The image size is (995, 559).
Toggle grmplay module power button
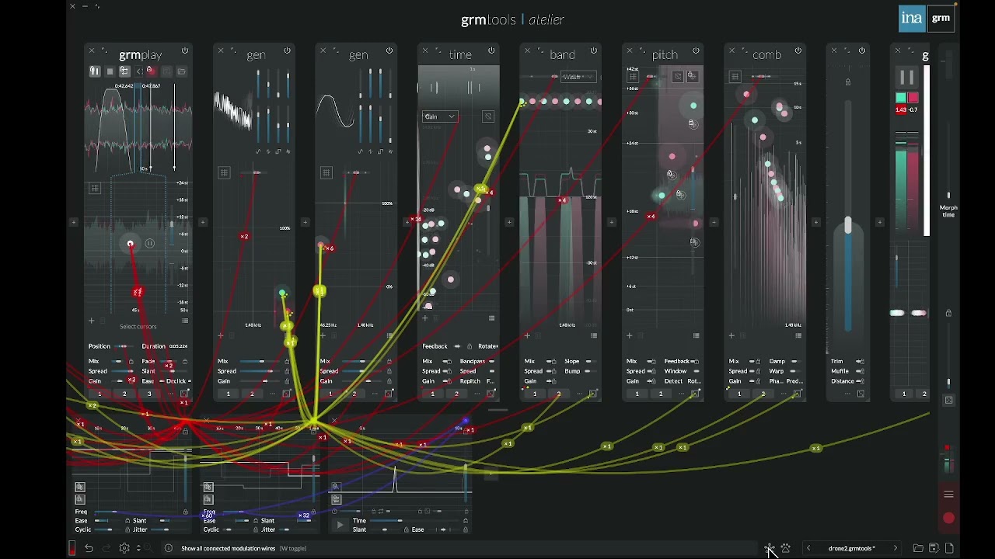coord(185,50)
